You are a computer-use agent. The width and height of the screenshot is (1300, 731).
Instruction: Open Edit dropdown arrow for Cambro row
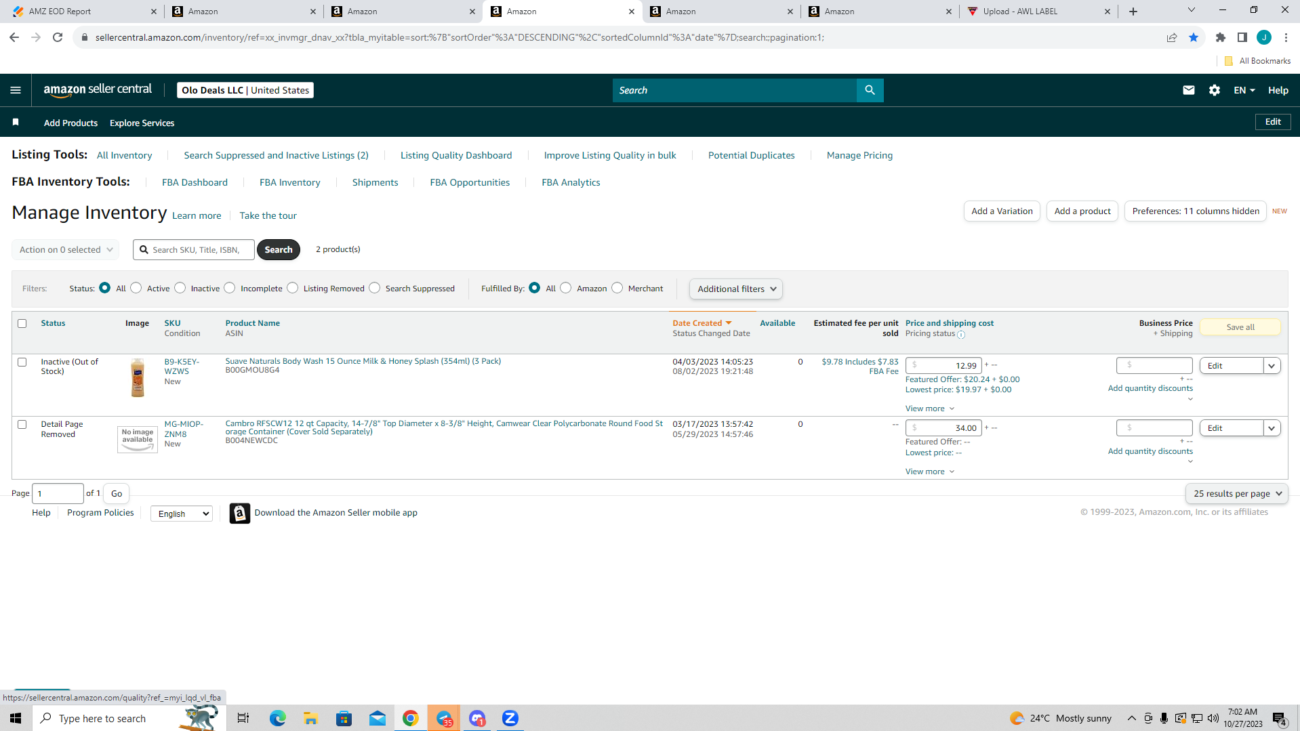(x=1272, y=428)
